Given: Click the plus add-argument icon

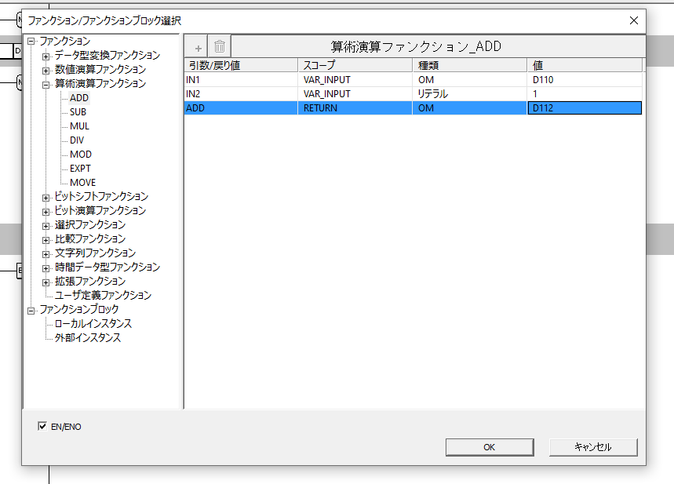Looking at the screenshot, I should point(197,46).
